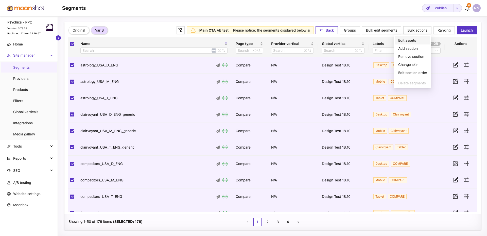Click the Page type search field

pos(249,51)
